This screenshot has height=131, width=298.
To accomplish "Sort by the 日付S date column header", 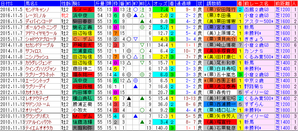I will click(12, 3).
